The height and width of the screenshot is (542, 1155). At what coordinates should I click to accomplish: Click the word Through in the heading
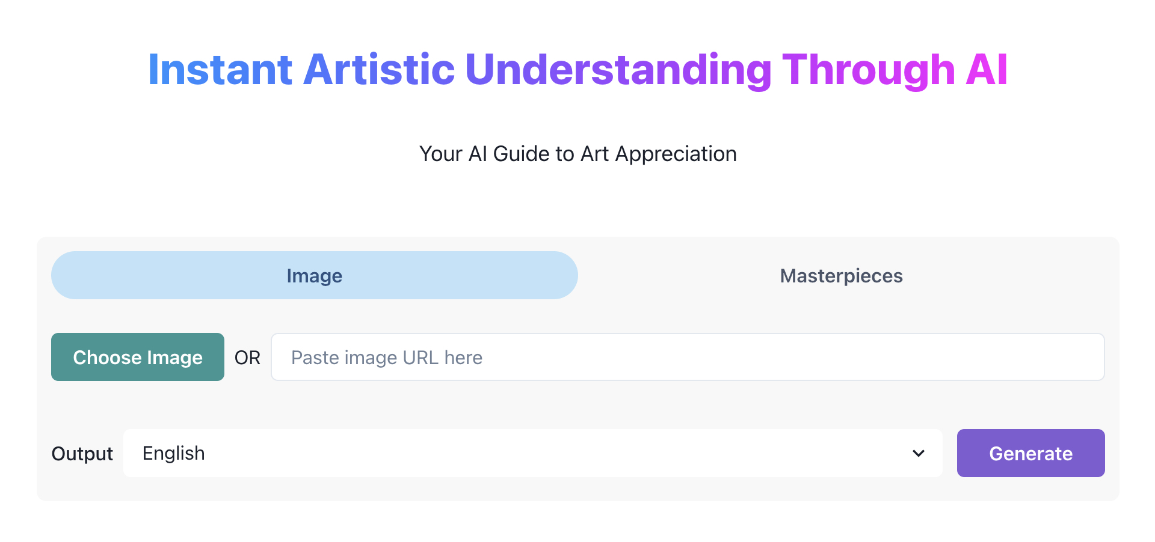click(x=868, y=70)
